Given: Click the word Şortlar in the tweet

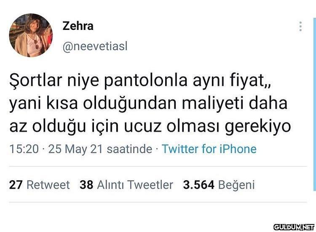Looking at the screenshot, I should 36,80.
